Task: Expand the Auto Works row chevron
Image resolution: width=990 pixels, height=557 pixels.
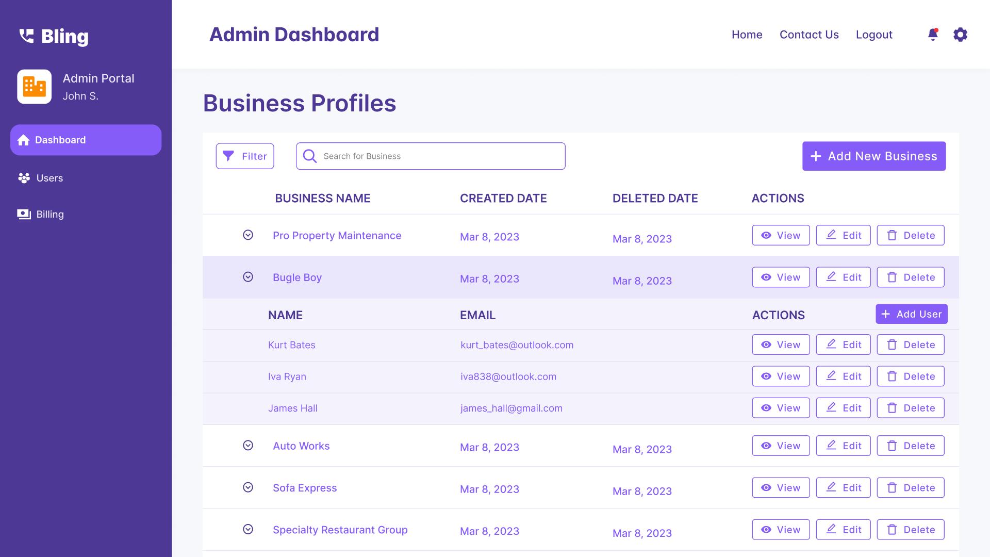Action: click(248, 446)
